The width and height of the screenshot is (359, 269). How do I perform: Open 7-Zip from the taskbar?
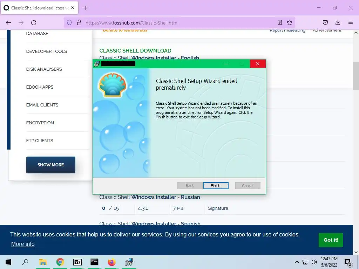click(77, 262)
